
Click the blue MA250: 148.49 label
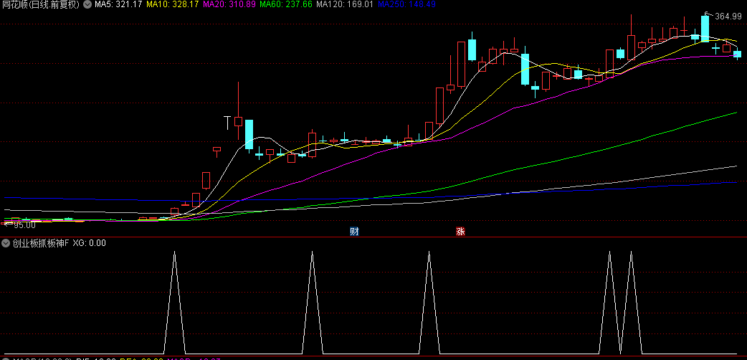pyautogui.click(x=406, y=5)
